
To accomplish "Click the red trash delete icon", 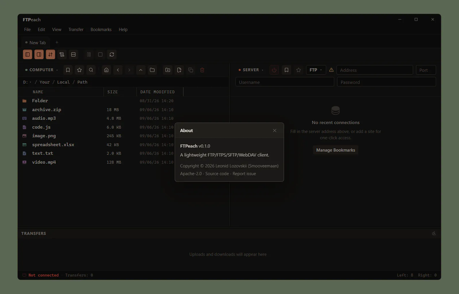I will [x=202, y=70].
